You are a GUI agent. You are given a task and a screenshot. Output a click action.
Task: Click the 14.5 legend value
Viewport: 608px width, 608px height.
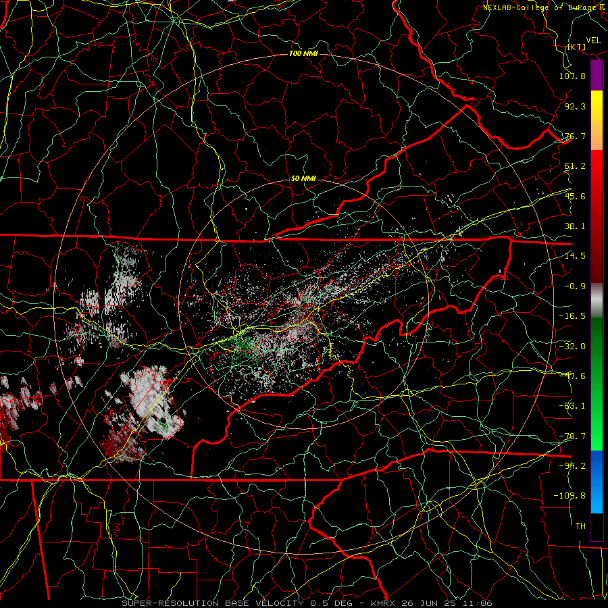point(575,256)
